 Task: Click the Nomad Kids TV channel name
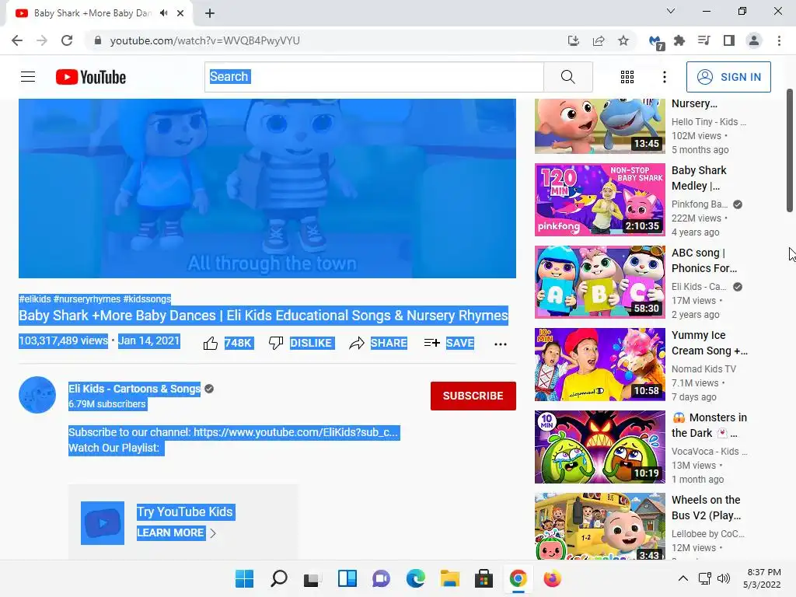point(703,369)
